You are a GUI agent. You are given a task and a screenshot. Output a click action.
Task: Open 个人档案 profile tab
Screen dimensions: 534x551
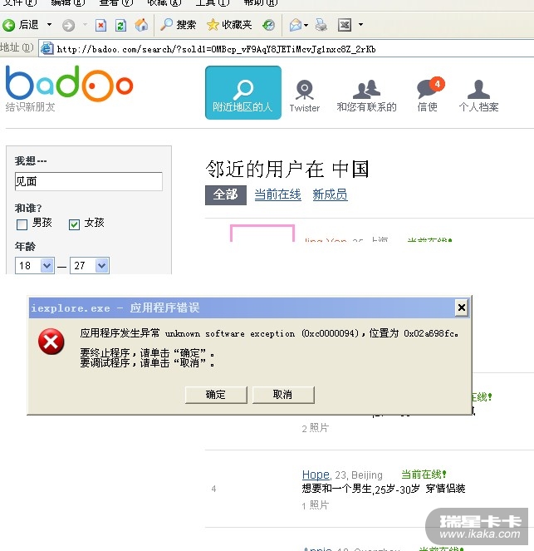[478, 96]
